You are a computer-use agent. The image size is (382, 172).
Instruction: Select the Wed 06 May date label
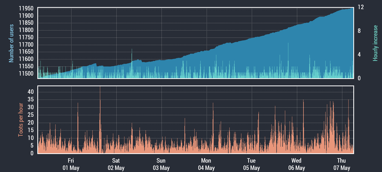click(296, 164)
